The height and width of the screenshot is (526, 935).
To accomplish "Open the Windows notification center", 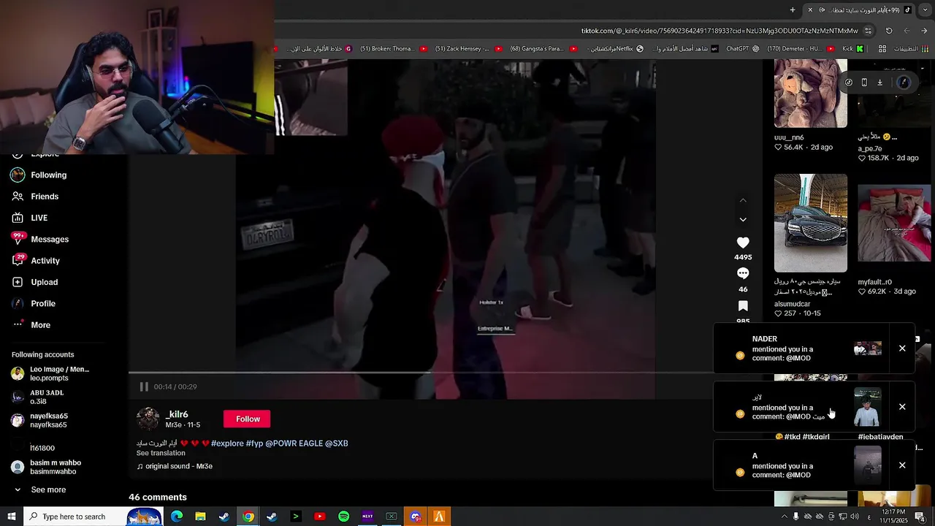I will pyautogui.click(x=920, y=517).
